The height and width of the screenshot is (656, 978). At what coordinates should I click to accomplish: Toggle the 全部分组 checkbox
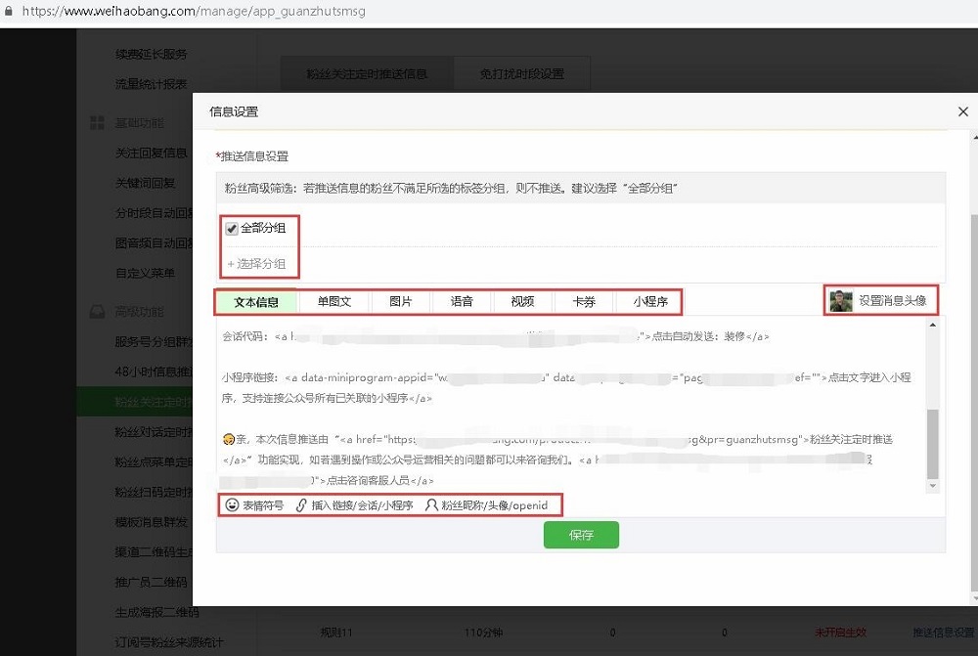coord(232,228)
